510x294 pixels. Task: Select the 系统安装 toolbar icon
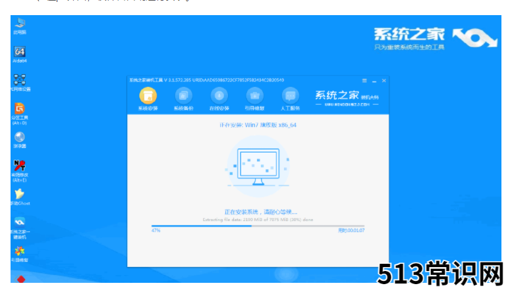click(x=148, y=99)
